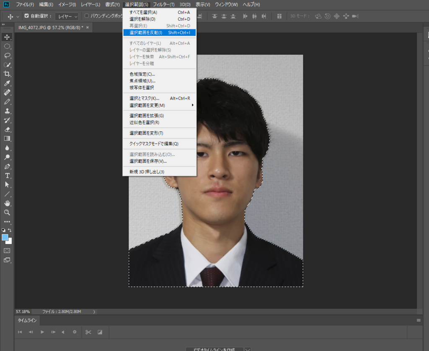
Task: Click the timeline transition icon
Action: (x=100, y=332)
